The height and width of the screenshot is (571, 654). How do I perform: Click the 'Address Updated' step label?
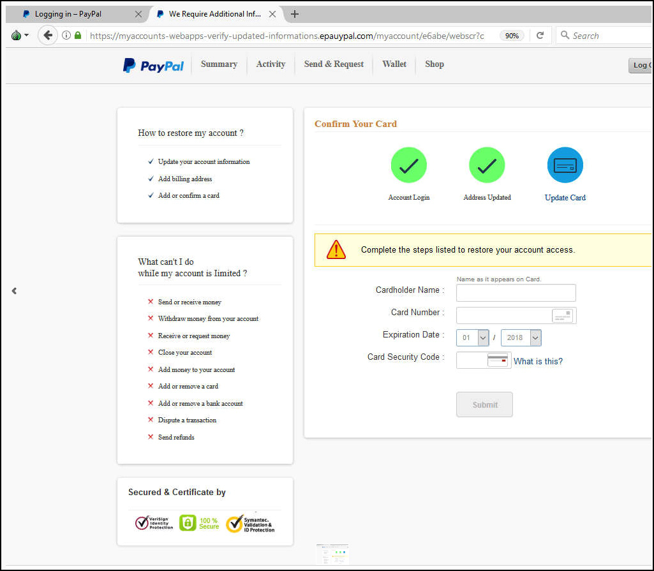pos(487,197)
